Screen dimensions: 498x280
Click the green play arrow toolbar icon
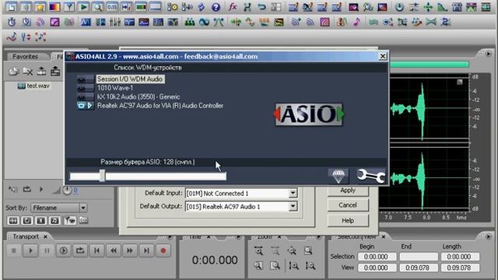83,7
